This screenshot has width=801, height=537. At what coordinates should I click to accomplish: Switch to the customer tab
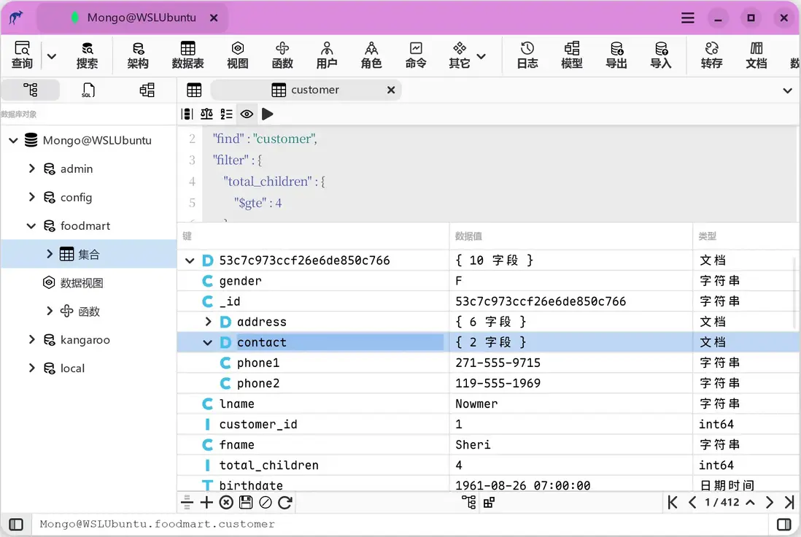[x=314, y=90]
